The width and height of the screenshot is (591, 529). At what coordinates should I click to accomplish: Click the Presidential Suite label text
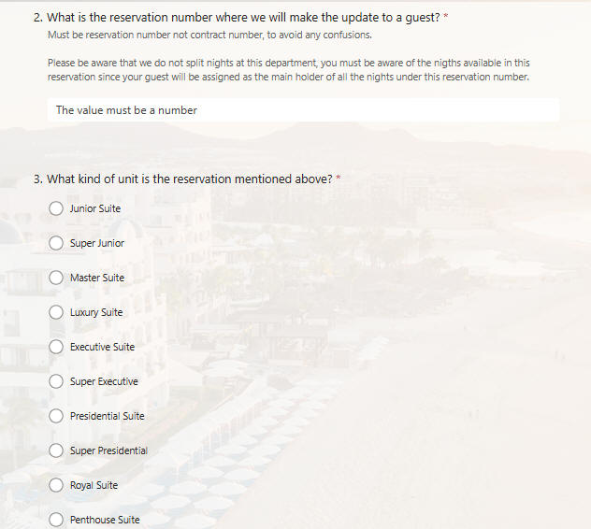click(108, 416)
